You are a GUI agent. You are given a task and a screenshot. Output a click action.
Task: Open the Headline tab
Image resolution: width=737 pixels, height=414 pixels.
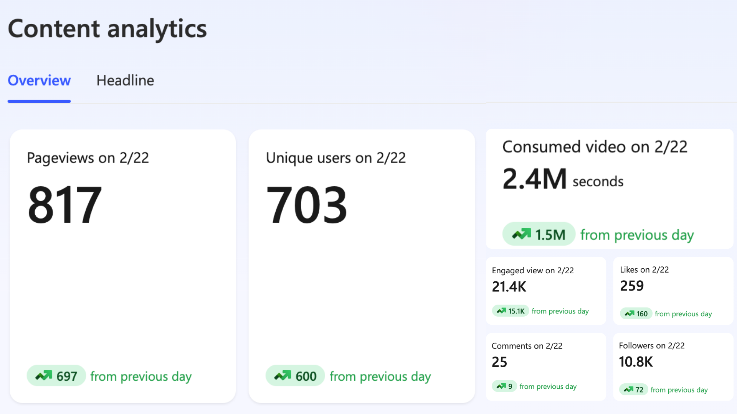click(x=125, y=80)
